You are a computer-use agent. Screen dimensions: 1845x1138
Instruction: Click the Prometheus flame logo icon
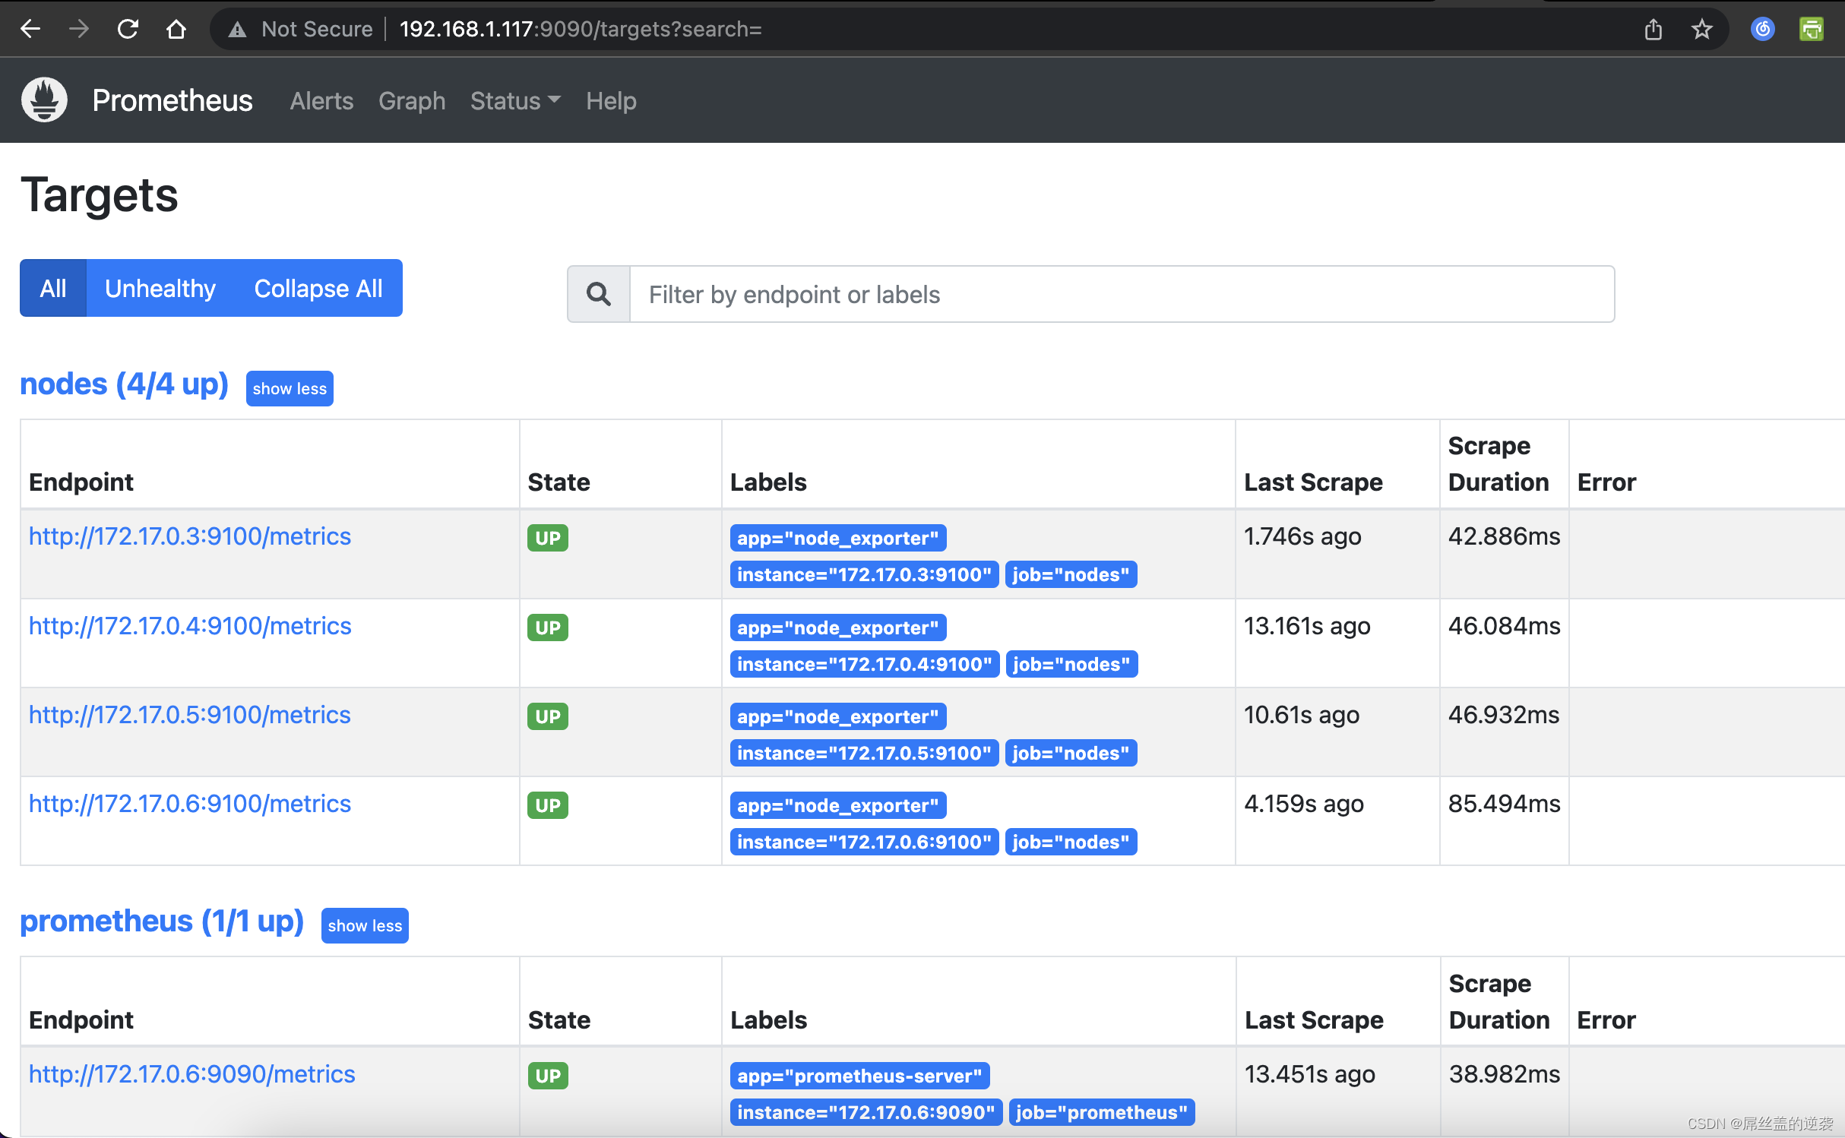coord(44,100)
